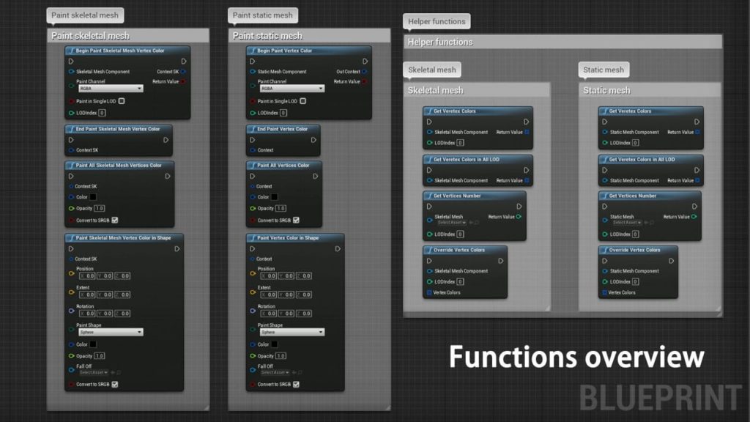
Task: Select the Skeletal mesh comment bubble
Action: 432,70
